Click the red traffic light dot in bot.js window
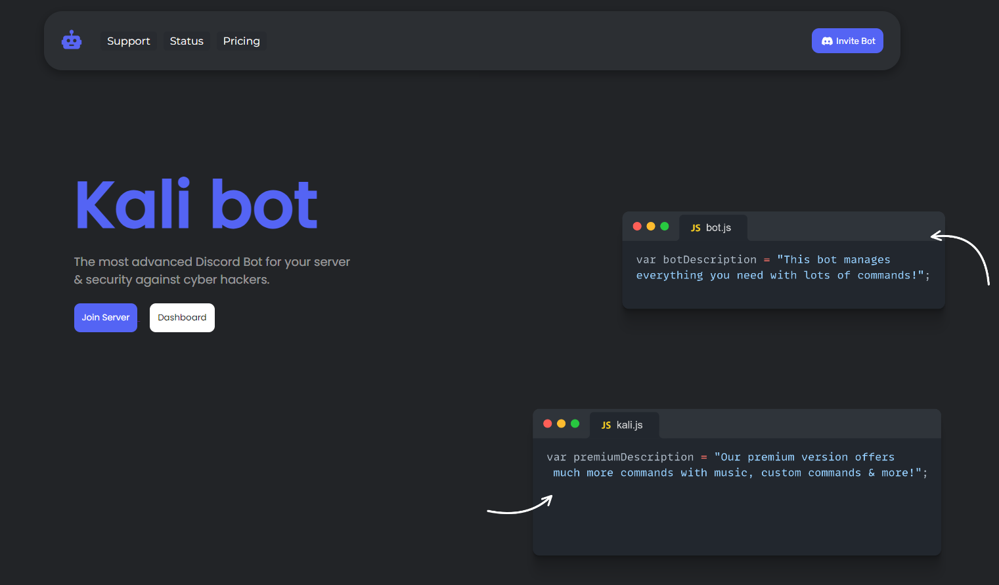Screen dimensions: 999x585 click(637, 226)
